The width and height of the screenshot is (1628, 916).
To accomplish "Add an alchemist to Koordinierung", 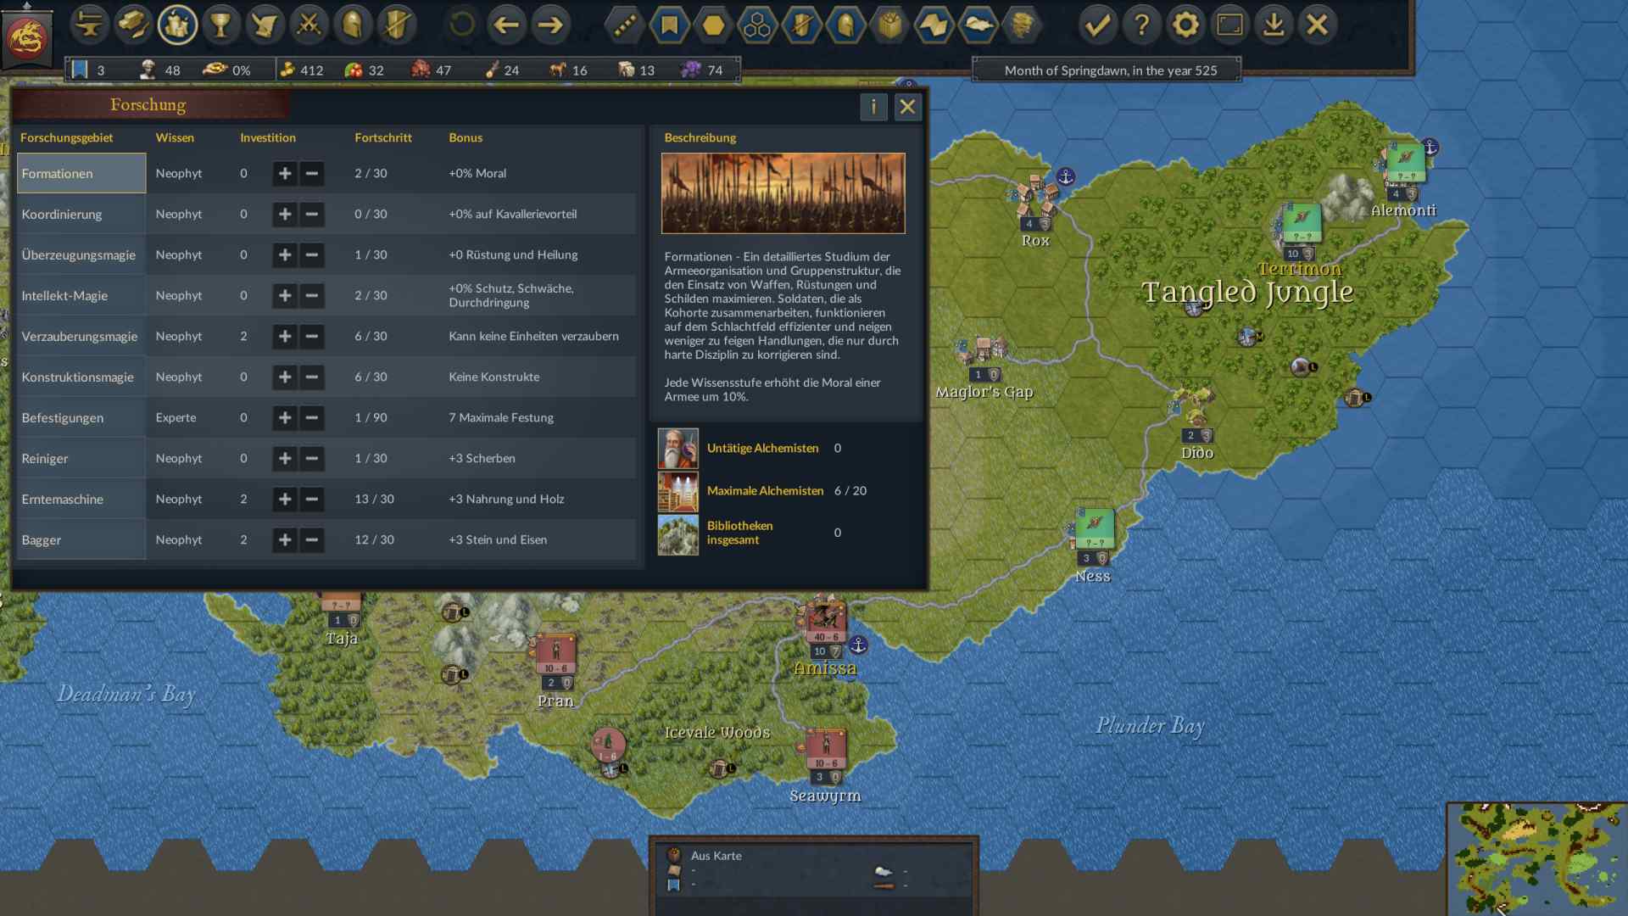I will pos(285,214).
